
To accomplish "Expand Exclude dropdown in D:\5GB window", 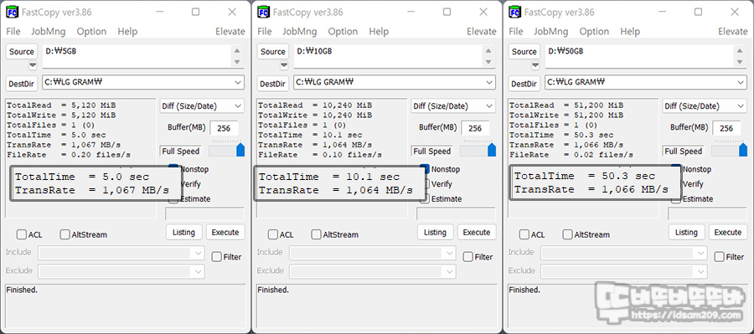I will (x=198, y=271).
